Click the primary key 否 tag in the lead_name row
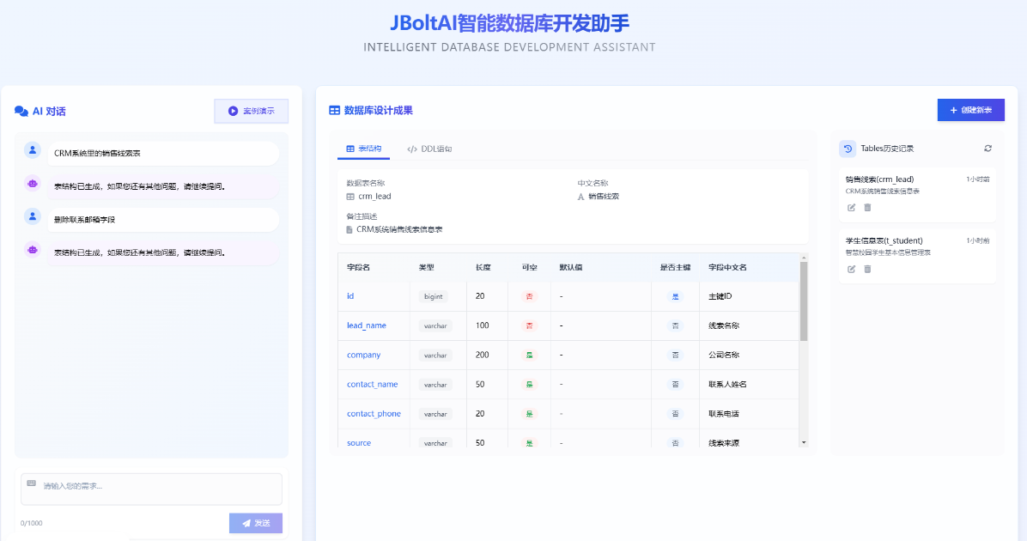The image size is (1027, 541). pos(675,325)
